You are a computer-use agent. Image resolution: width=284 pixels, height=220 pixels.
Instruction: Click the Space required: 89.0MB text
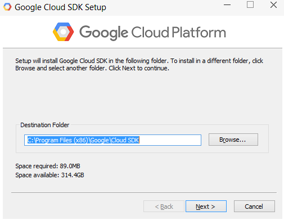click(48, 166)
